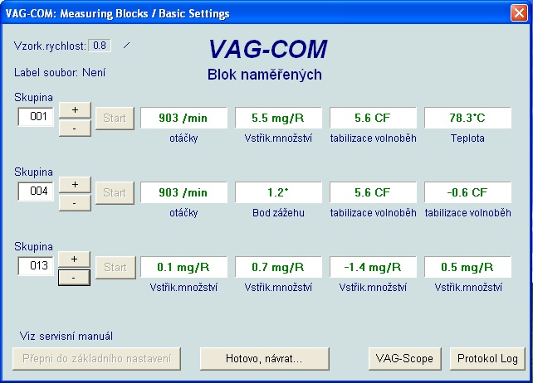Select the -1.4 mg/R value in group 013
The image size is (533, 383).
tap(373, 267)
